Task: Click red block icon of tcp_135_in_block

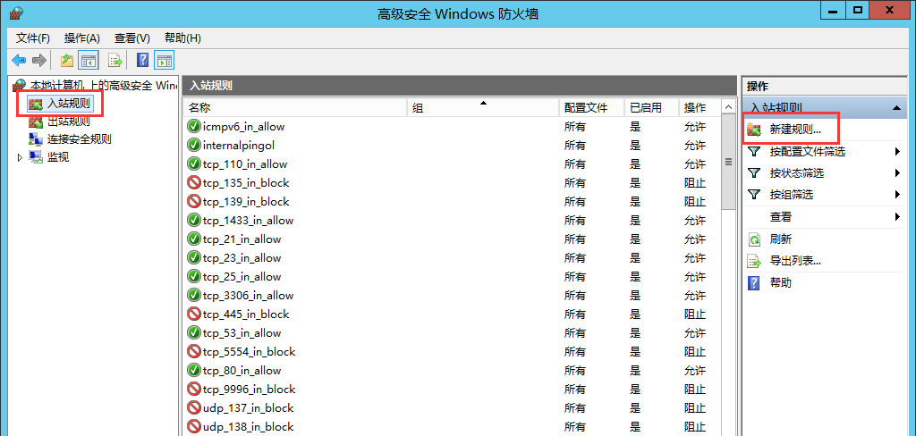Action: click(194, 182)
